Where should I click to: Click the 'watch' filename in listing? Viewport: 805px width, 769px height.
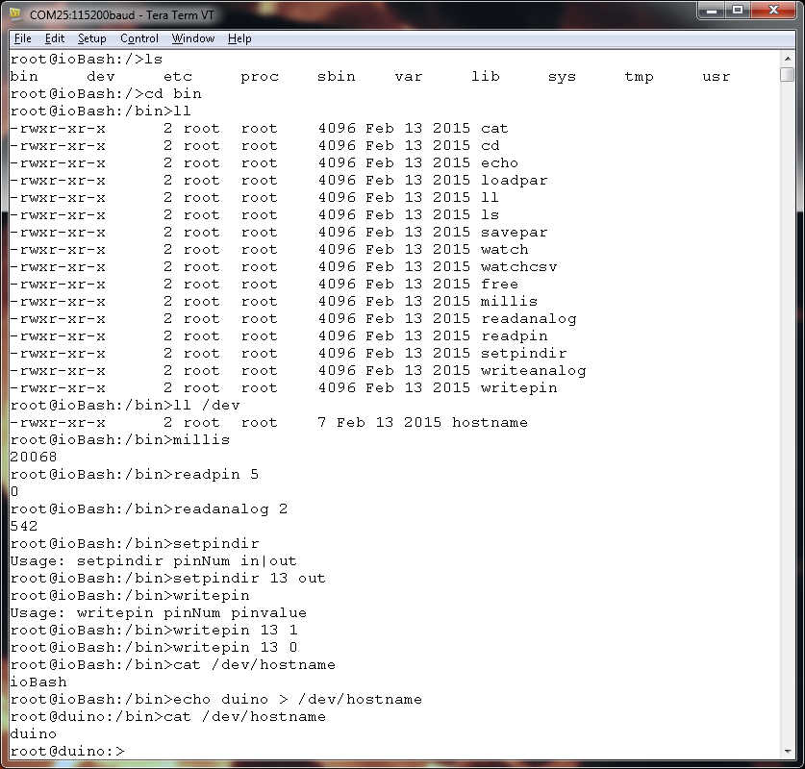[x=504, y=249]
